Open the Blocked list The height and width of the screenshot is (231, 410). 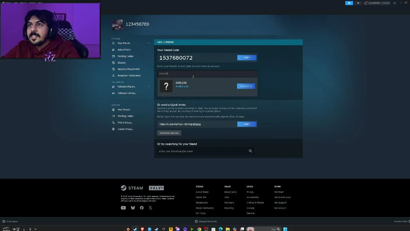(121, 63)
